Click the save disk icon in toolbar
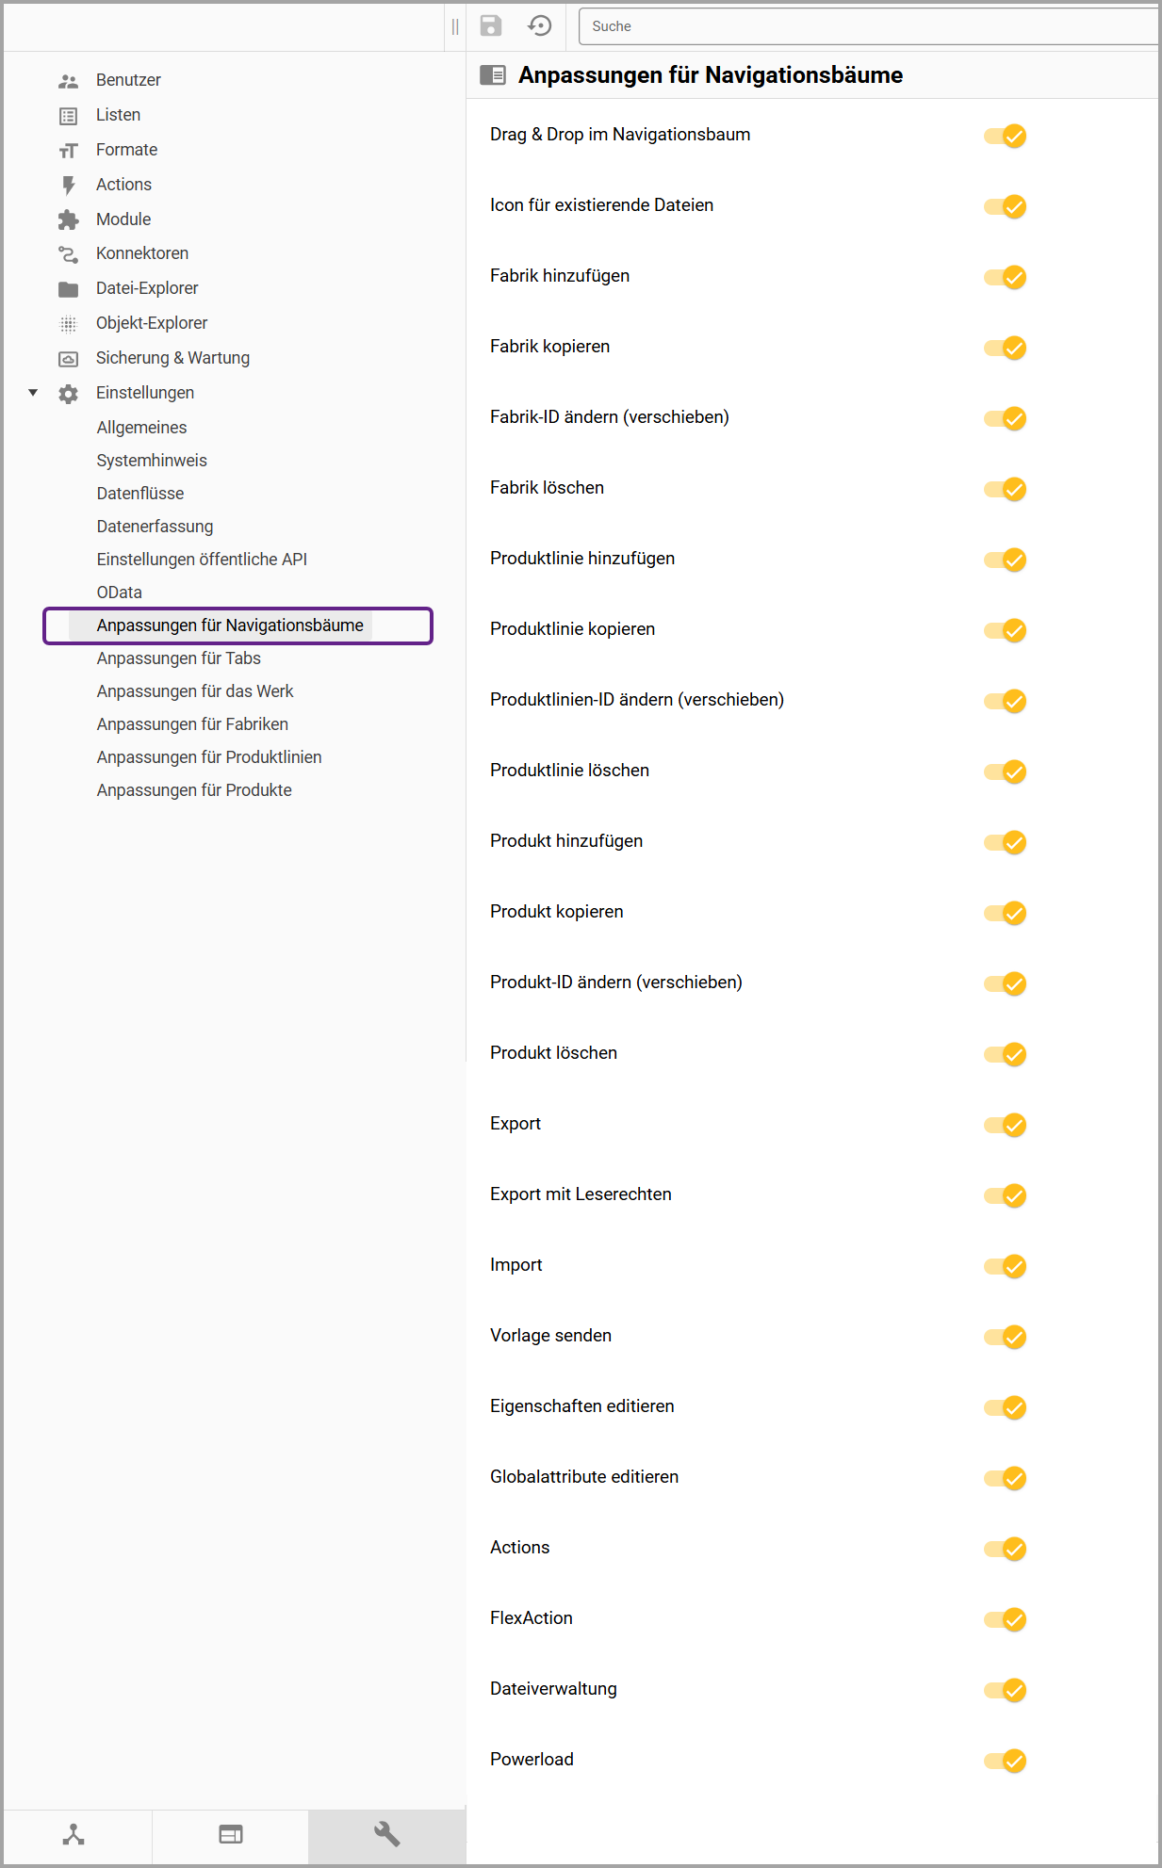This screenshot has height=1868, width=1162. pos(491,25)
